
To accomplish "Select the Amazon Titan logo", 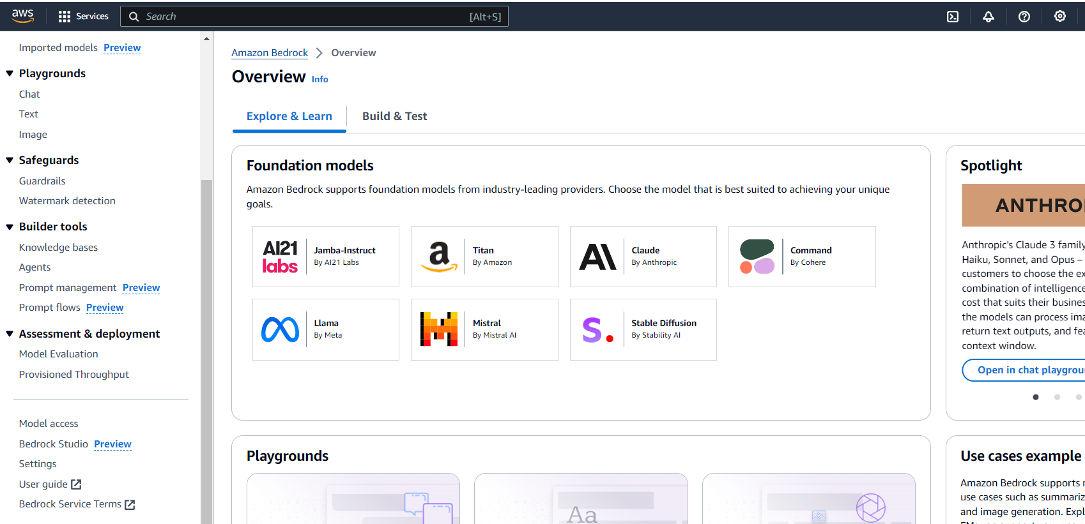I will pyautogui.click(x=439, y=257).
